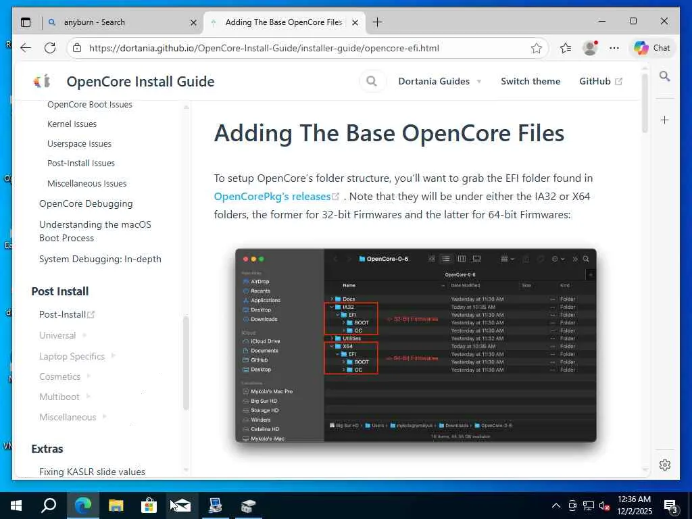Open the Edge sidebar search icon
692x519 pixels.
coord(665,76)
